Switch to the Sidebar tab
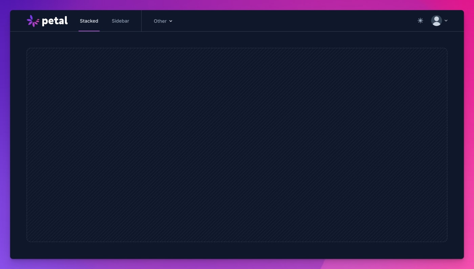The image size is (474, 269). click(x=121, y=21)
